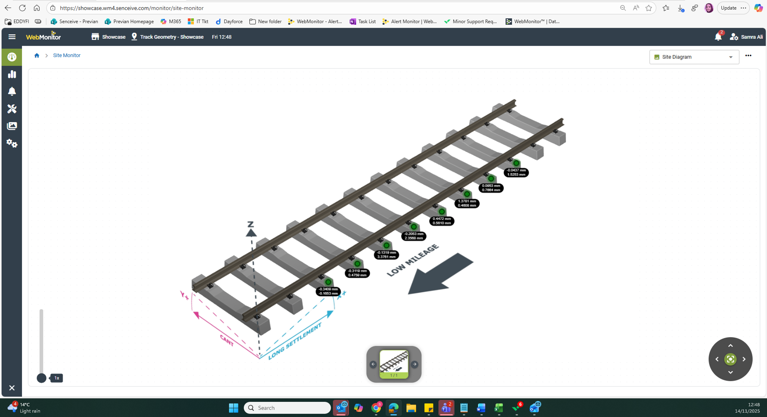Click the notification bell with badge
The image size is (767, 417).
(x=718, y=37)
